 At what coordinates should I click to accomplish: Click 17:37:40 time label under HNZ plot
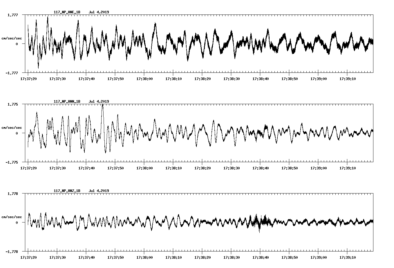click(x=86, y=257)
